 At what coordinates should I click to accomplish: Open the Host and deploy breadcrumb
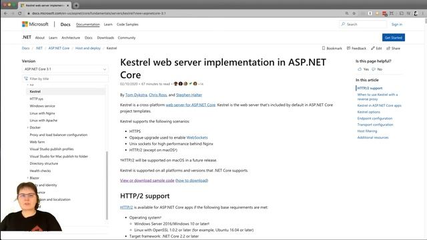pyautogui.click(x=88, y=48)
